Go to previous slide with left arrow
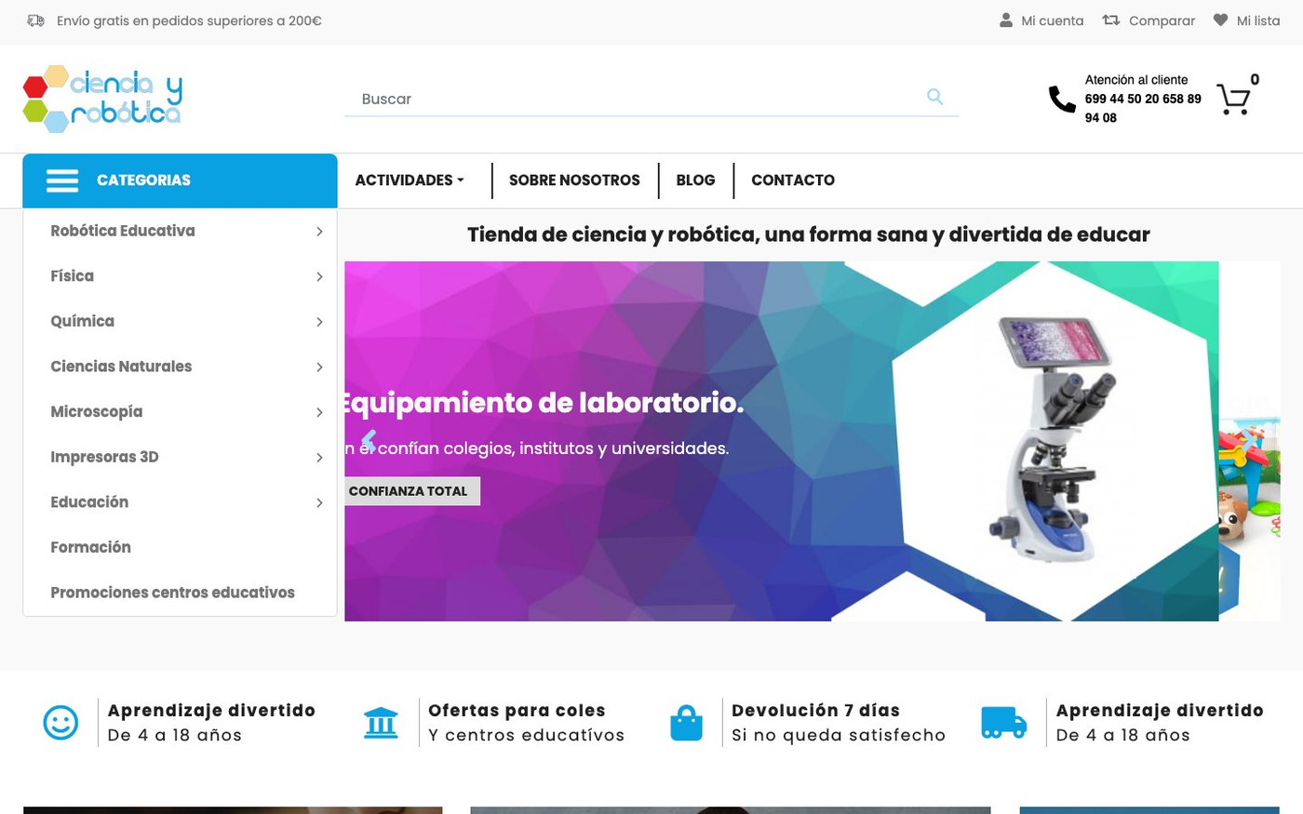 pos(369,441)
